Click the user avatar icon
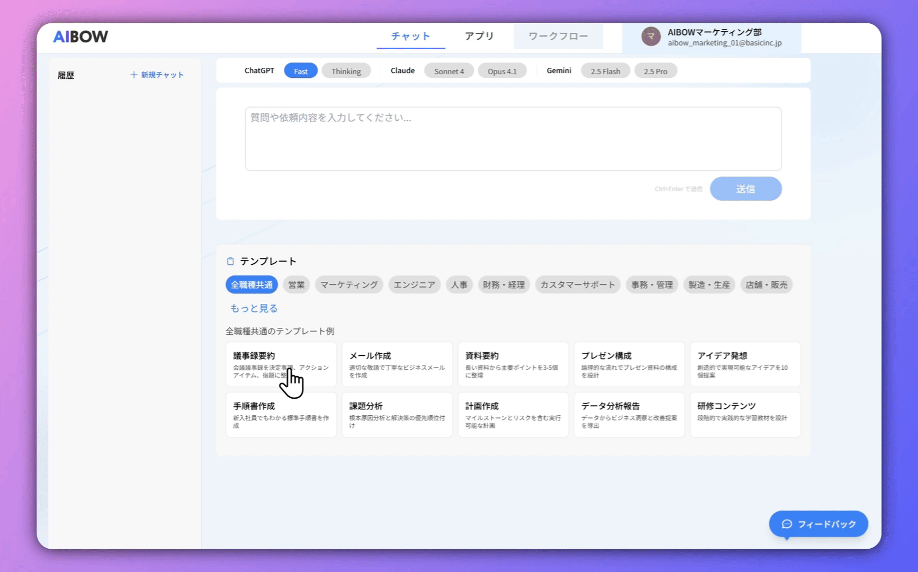918x572 pixels. pyautogui.click(x=651, y=37)
